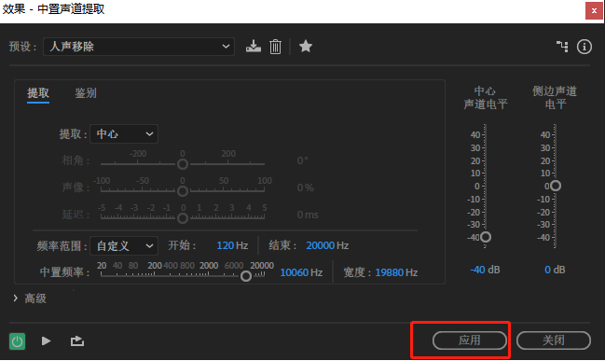Screen dimensions: 605x361
Task: Delete preset using the trash icon
Action: point(275,47)
